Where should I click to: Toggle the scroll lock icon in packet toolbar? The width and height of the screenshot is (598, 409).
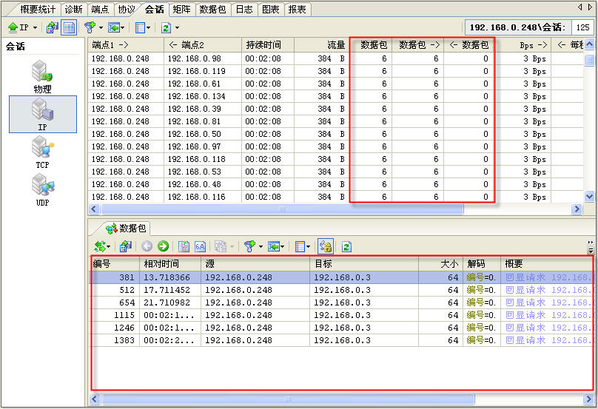point(326,246)
